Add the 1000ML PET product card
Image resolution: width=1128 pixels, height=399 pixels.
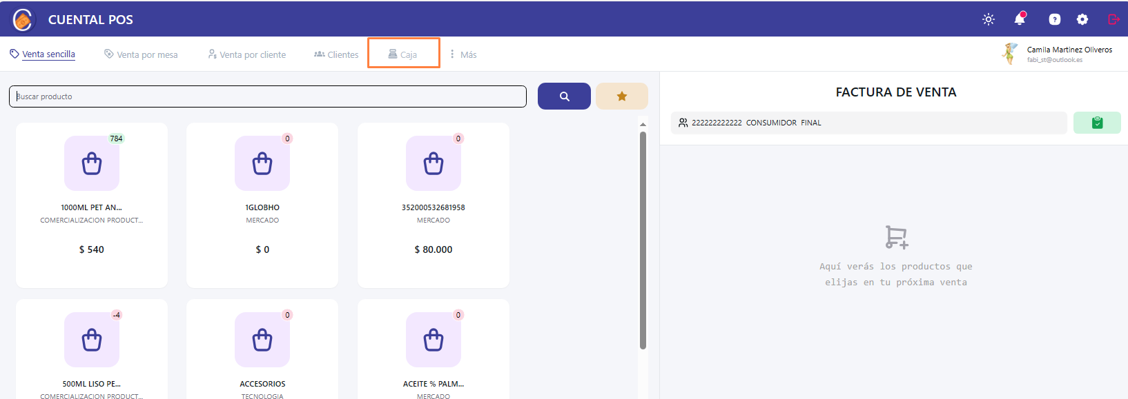[x=92, y=205]
